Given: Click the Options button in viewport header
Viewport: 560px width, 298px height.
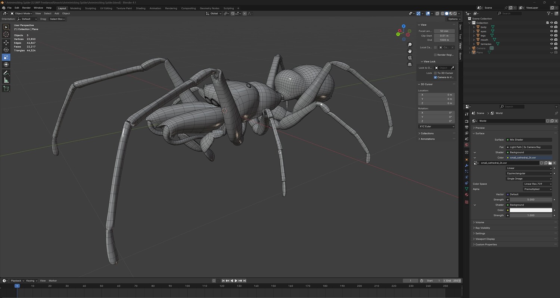Looking at the screenshot, I should point(453,19).
